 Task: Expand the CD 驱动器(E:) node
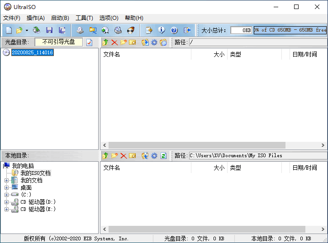click(x=6, y=209)
